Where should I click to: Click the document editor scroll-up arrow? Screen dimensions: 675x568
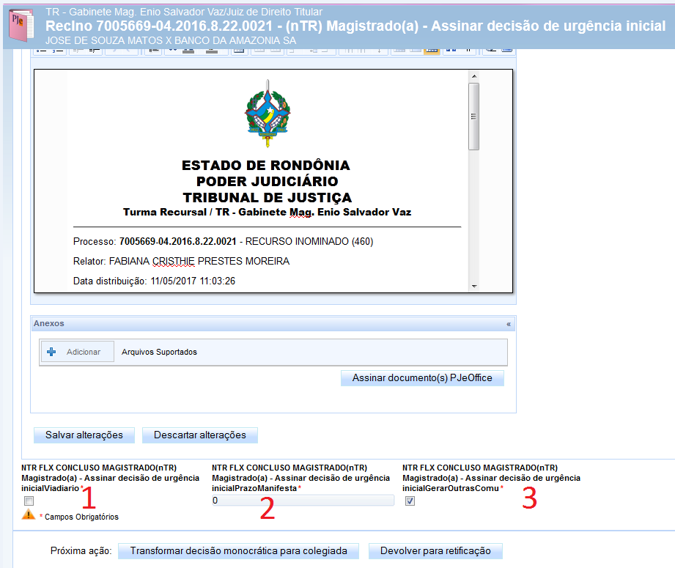474,76
